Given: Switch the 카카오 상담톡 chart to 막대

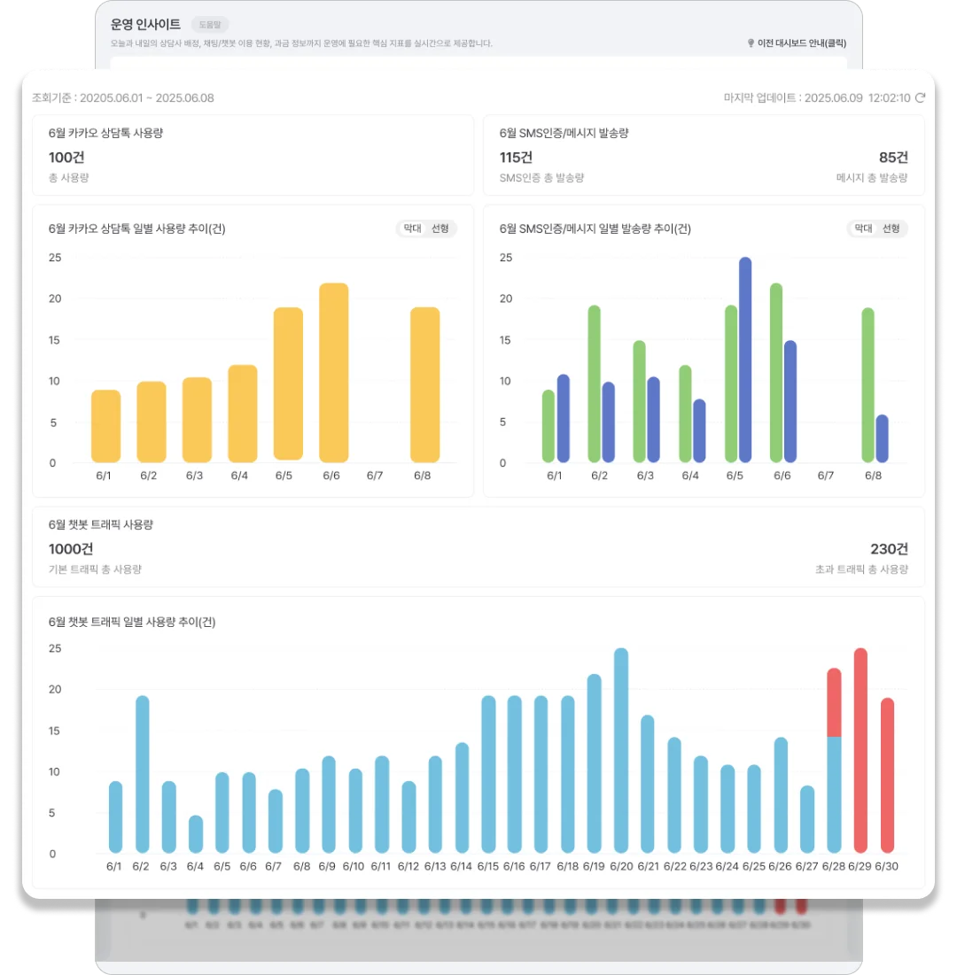Looking at the screenshot, I should [412, 228].
